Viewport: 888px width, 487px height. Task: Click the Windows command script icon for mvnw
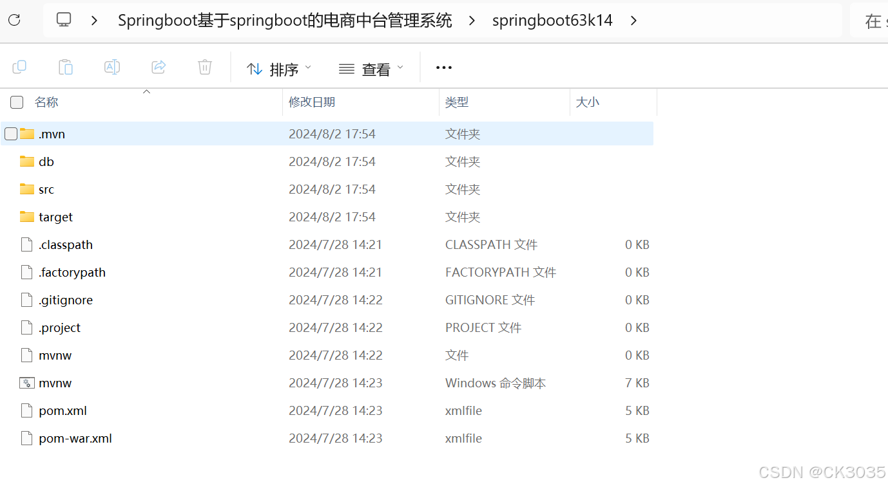coord(26,382)
